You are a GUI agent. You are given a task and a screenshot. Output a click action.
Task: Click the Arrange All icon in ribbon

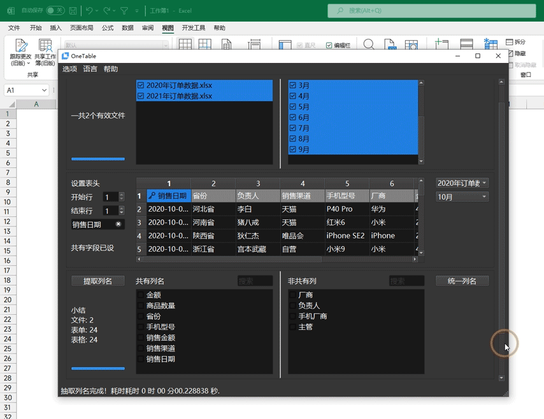coord(466,44)
